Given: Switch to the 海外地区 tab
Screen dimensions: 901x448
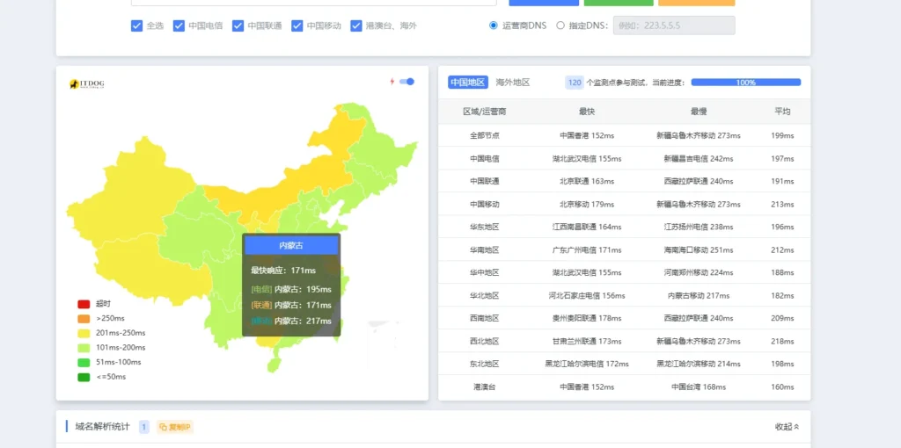Looking at the screenshot, I should pos(512,83).
